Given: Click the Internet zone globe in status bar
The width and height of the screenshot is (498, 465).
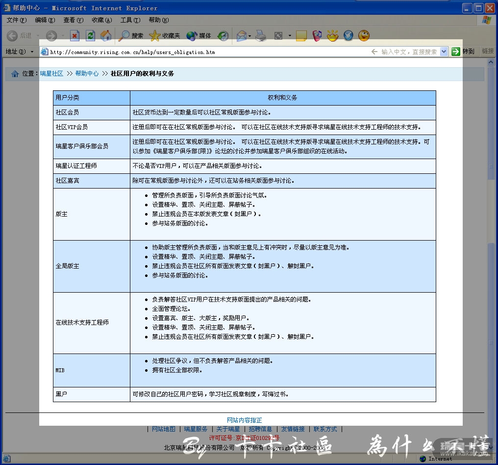Looking at the screenshot, I should point(423,459).
